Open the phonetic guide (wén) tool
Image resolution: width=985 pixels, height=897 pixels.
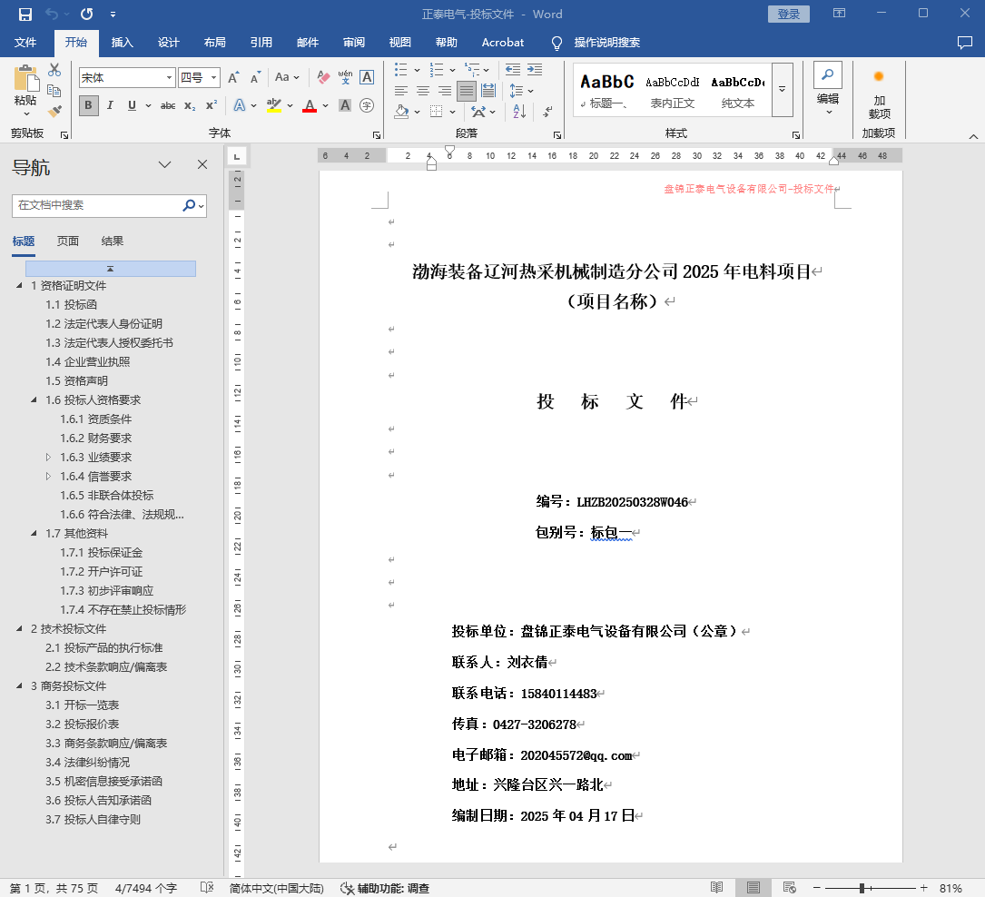(x=345, y=77)
